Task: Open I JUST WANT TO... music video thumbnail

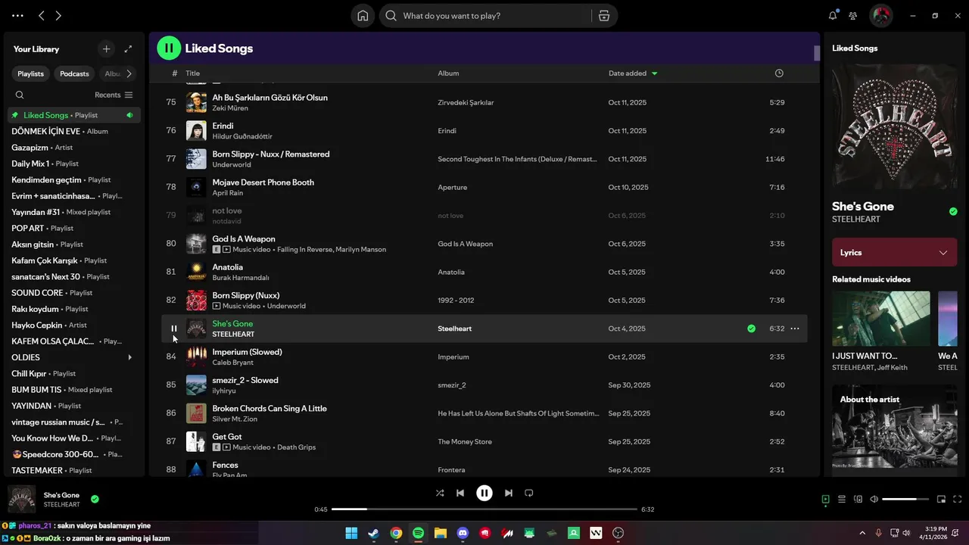Action: (881, 319)
